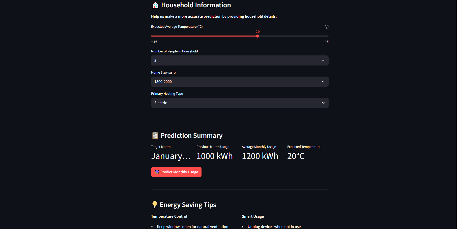Click the clipboard icon beside Prediction Summary

coord(155,136)
